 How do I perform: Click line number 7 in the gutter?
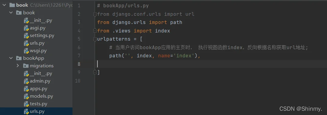pyautogui.click(x=79, y=56)
